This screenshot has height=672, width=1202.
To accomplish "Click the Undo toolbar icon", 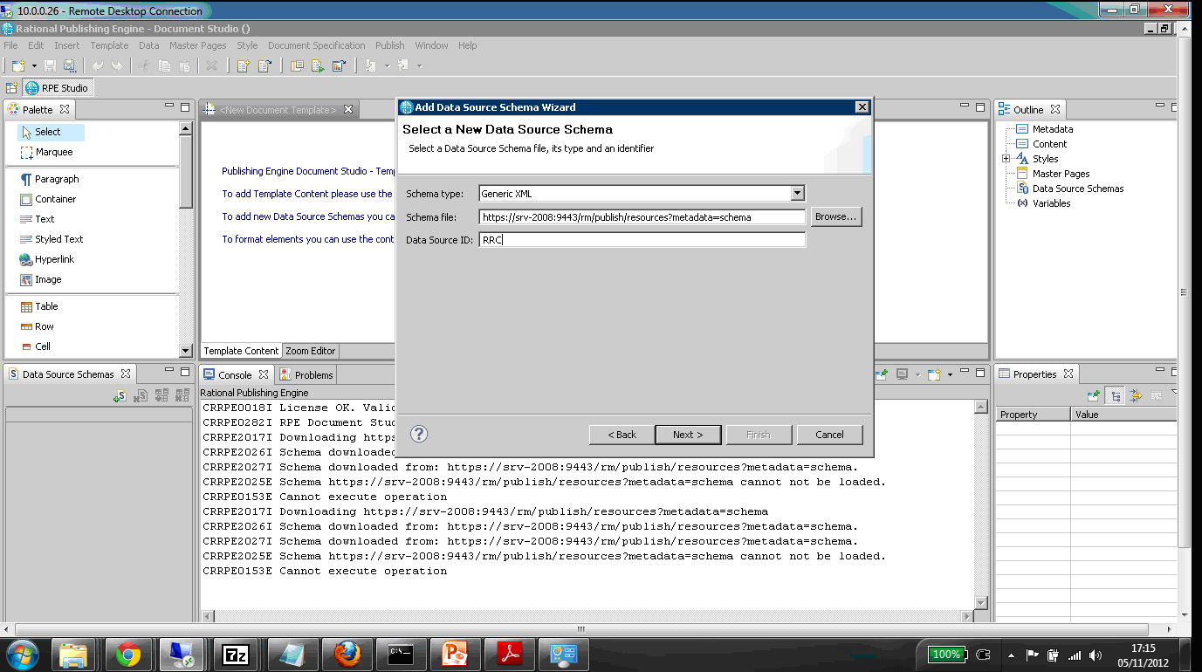I will tap(98, 65).
